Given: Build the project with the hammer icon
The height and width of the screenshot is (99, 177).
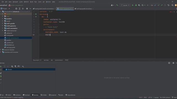Looking at the screenshot, I should click(x=117, y=5).
